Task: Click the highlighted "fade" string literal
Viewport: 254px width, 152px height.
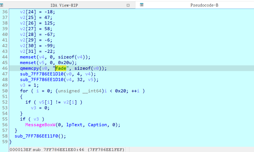Action: pos(61,68)
